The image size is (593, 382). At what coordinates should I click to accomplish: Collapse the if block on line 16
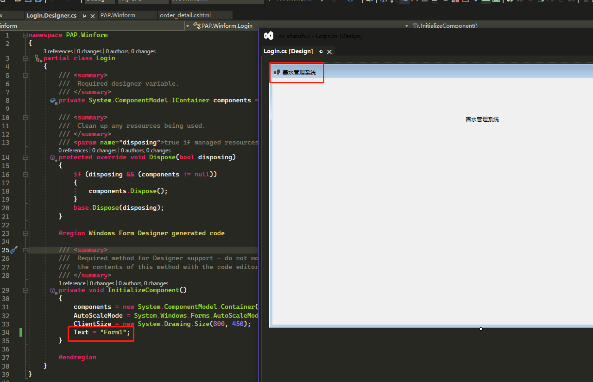tap(25, 175)
